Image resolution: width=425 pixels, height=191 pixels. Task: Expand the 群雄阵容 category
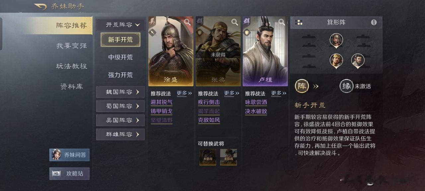(x=121, y=134)
